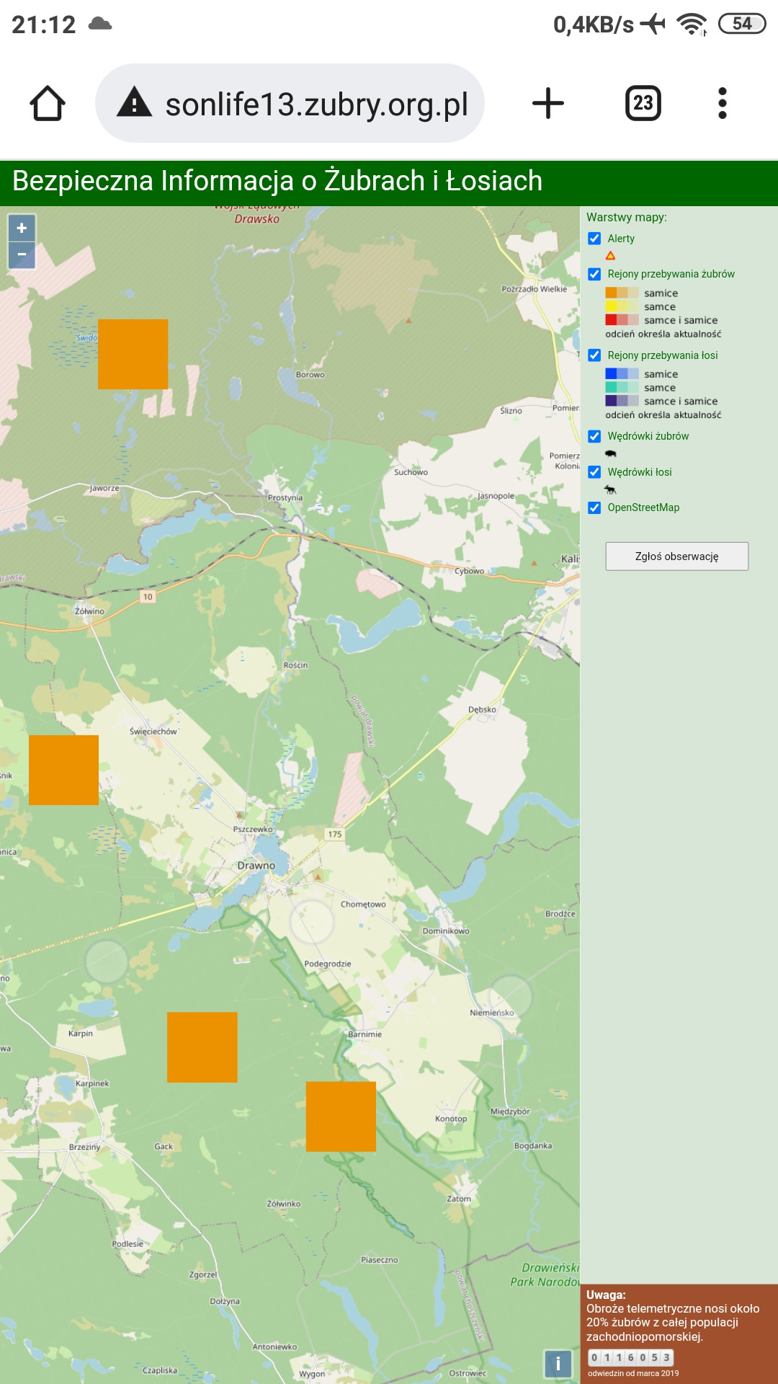Screen dimensions: 778x1384
Task: Click the moose wandering legend icon
Action: click(611, 489)
